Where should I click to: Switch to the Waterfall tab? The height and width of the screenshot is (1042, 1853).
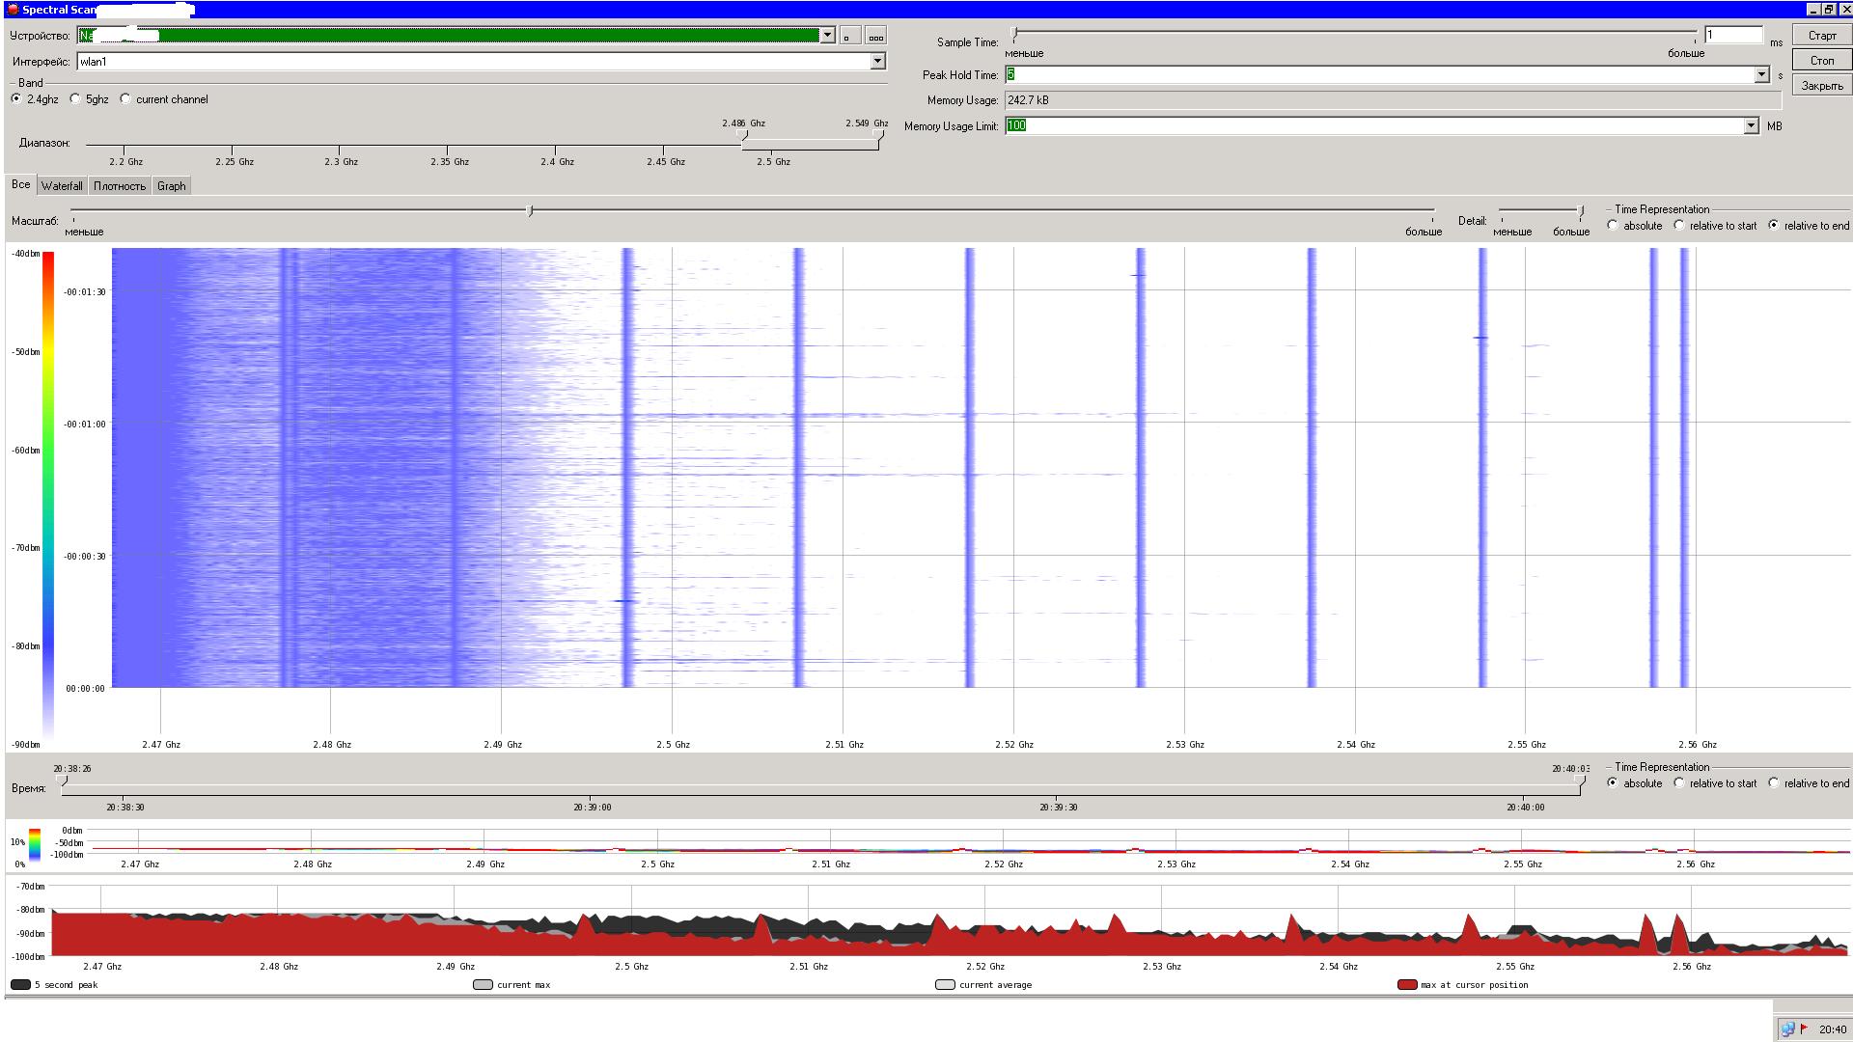62,186
